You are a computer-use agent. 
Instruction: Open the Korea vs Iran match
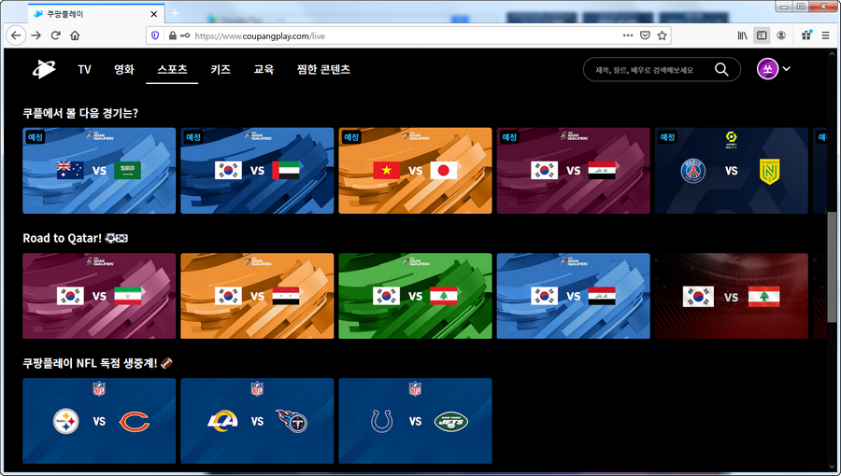tap(99, 296)
